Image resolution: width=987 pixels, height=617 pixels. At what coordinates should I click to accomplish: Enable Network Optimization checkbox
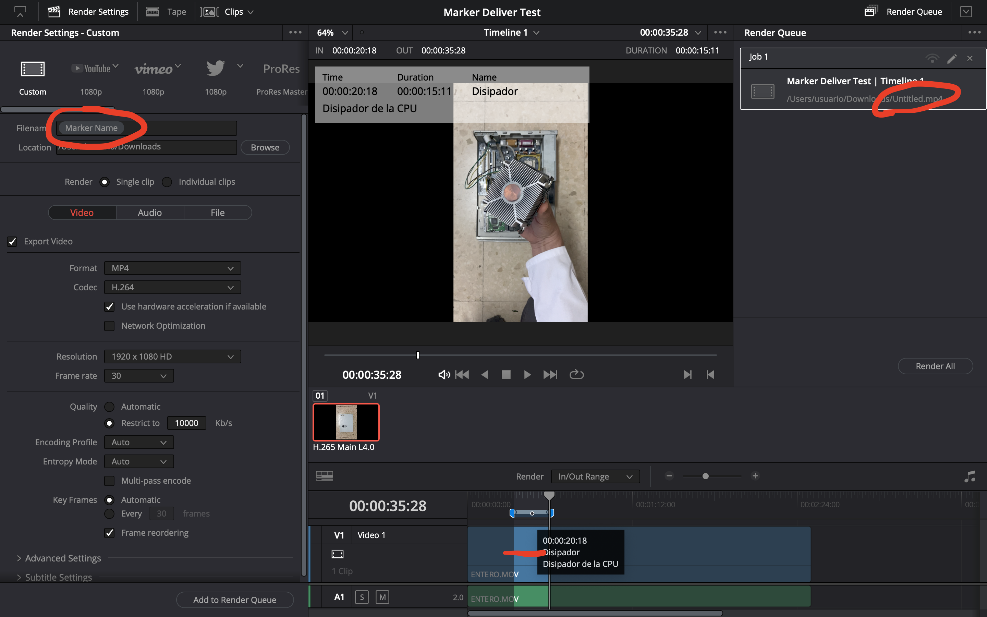point(109,326)
